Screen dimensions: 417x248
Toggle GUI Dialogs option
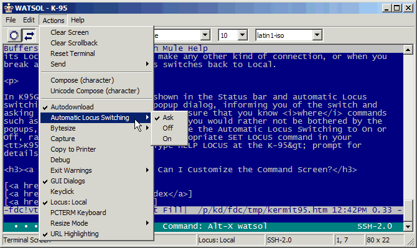point(96,181)
